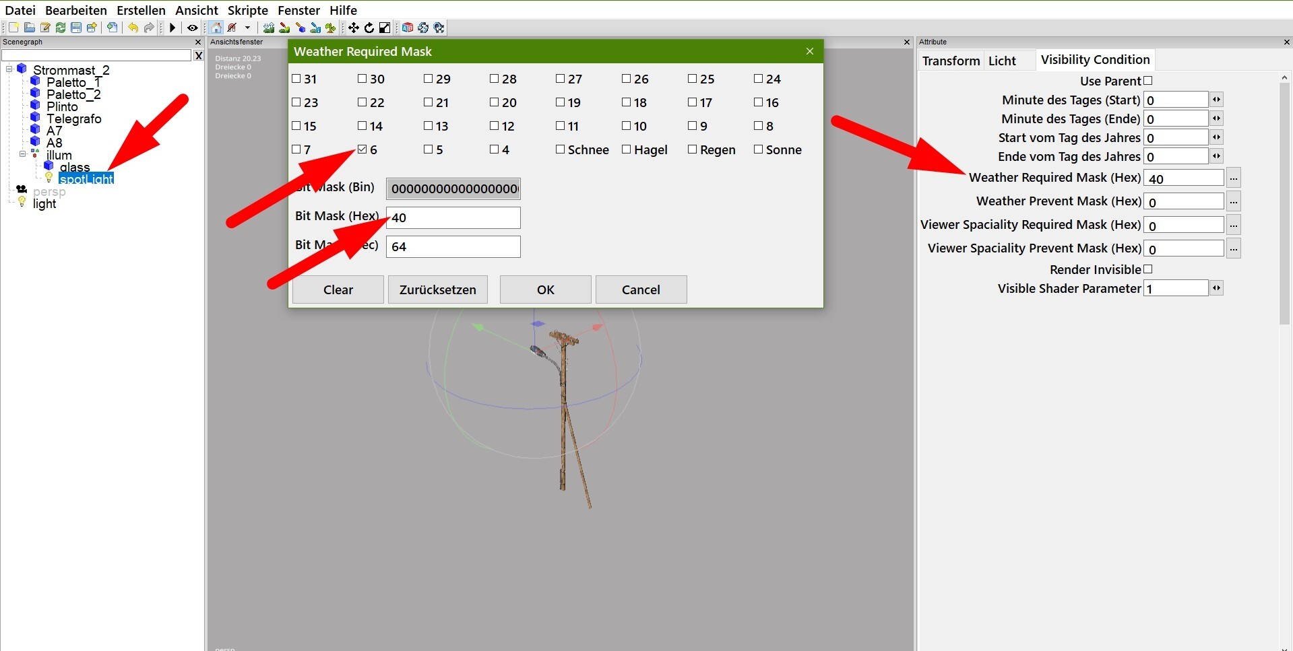This screenshot has width=1293, height=651.
Task: Collapse the illum group node
Action: (x=22, y=154)
